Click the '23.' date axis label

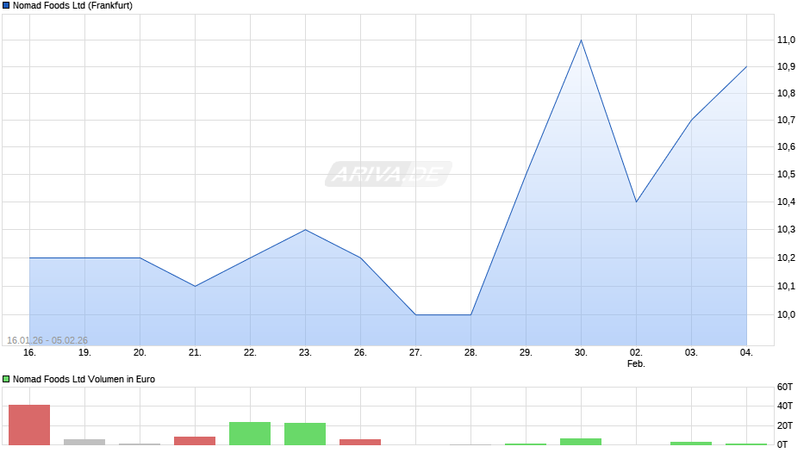305,353
